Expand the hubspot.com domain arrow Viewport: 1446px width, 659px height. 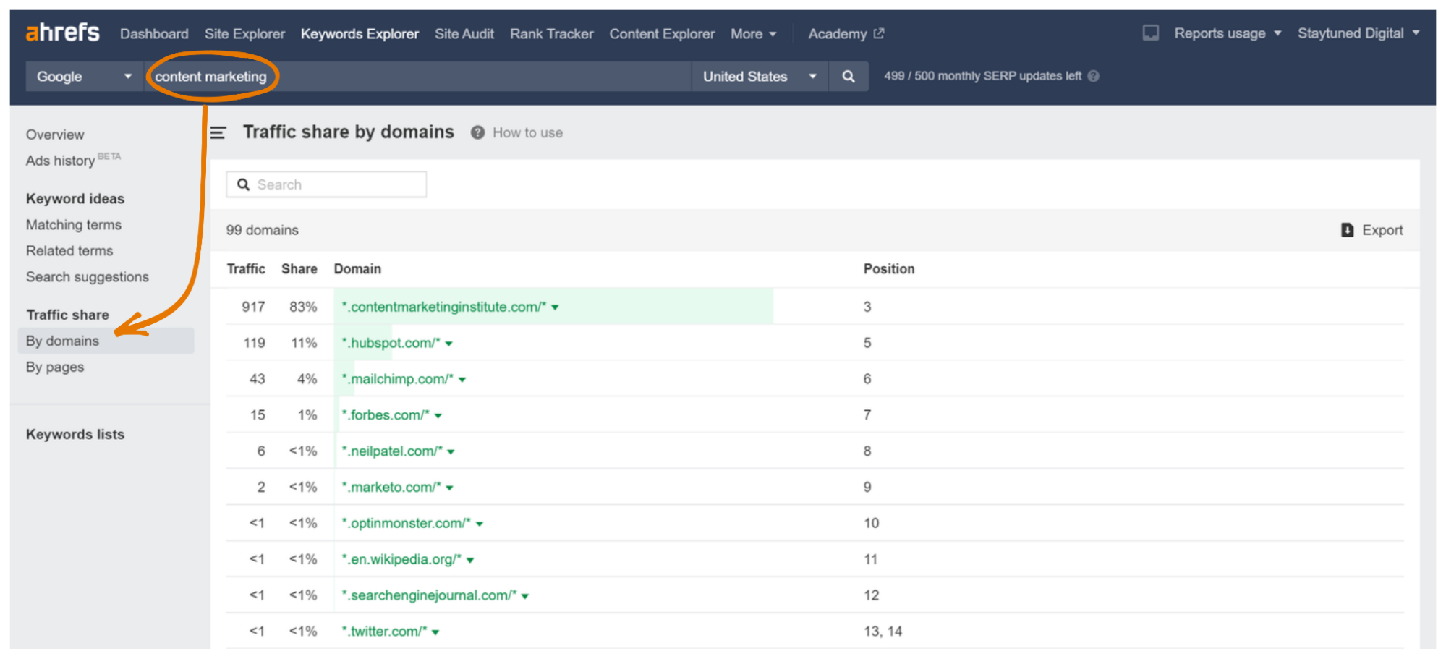448,344
